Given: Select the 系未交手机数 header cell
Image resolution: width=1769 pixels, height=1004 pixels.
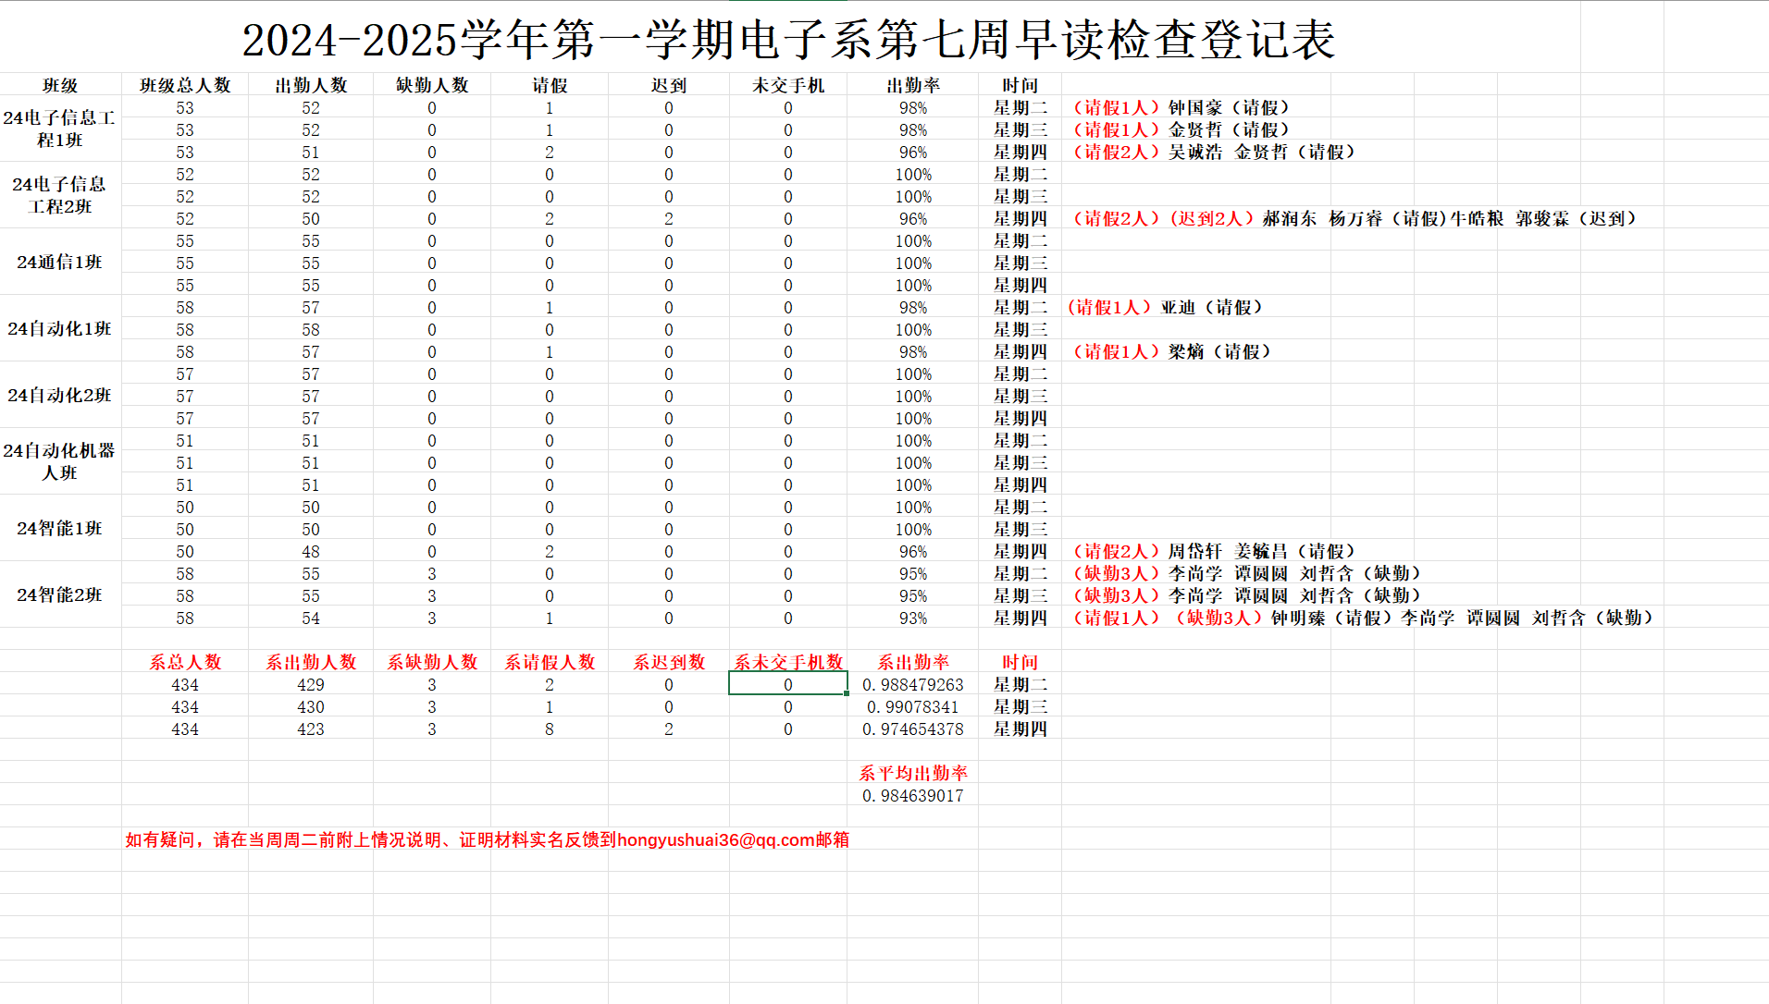Looking at the screenshot, I should pyautogui.click(x=788, y=662).
